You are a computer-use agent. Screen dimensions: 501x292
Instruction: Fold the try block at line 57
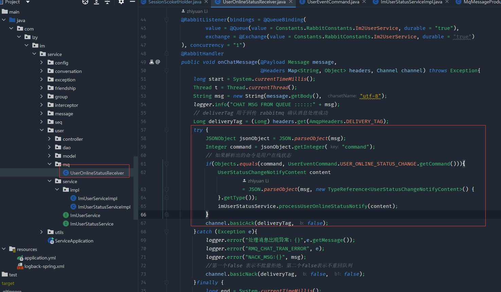click(166, 130)
